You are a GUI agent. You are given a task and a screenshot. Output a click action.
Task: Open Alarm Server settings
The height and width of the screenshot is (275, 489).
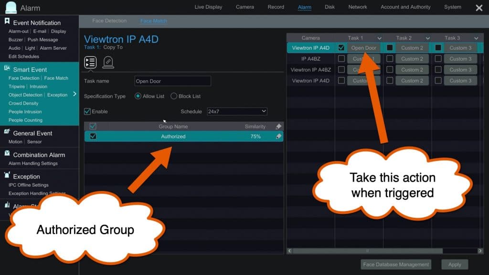pyautogui.click(x=53, y=48)
